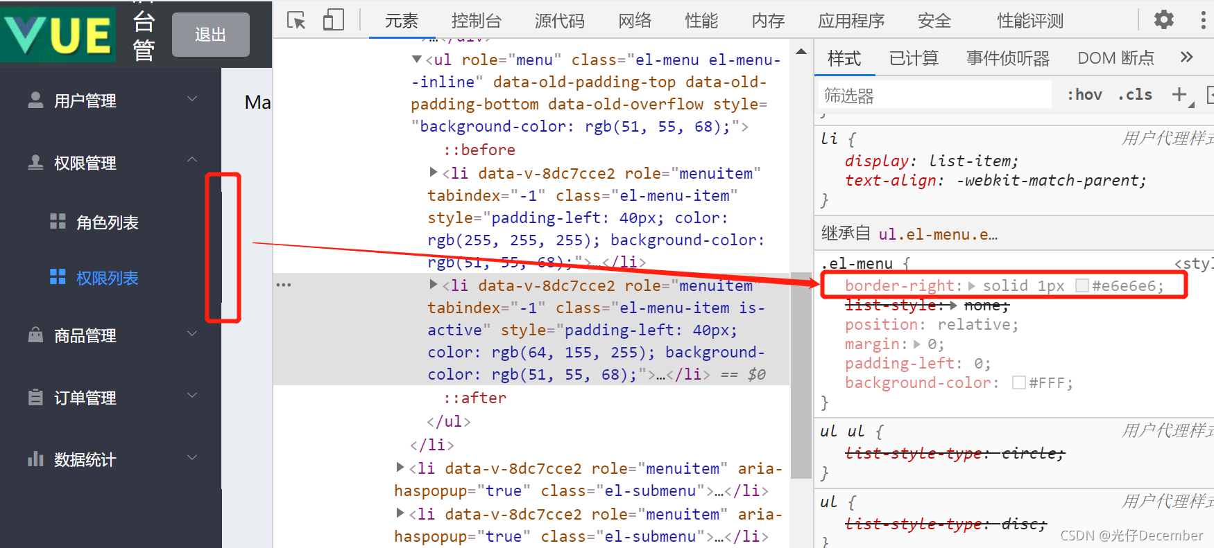Expand the list-style shorthand triangle
This screenshot has height=548, width=1214.
pos(954,305)
